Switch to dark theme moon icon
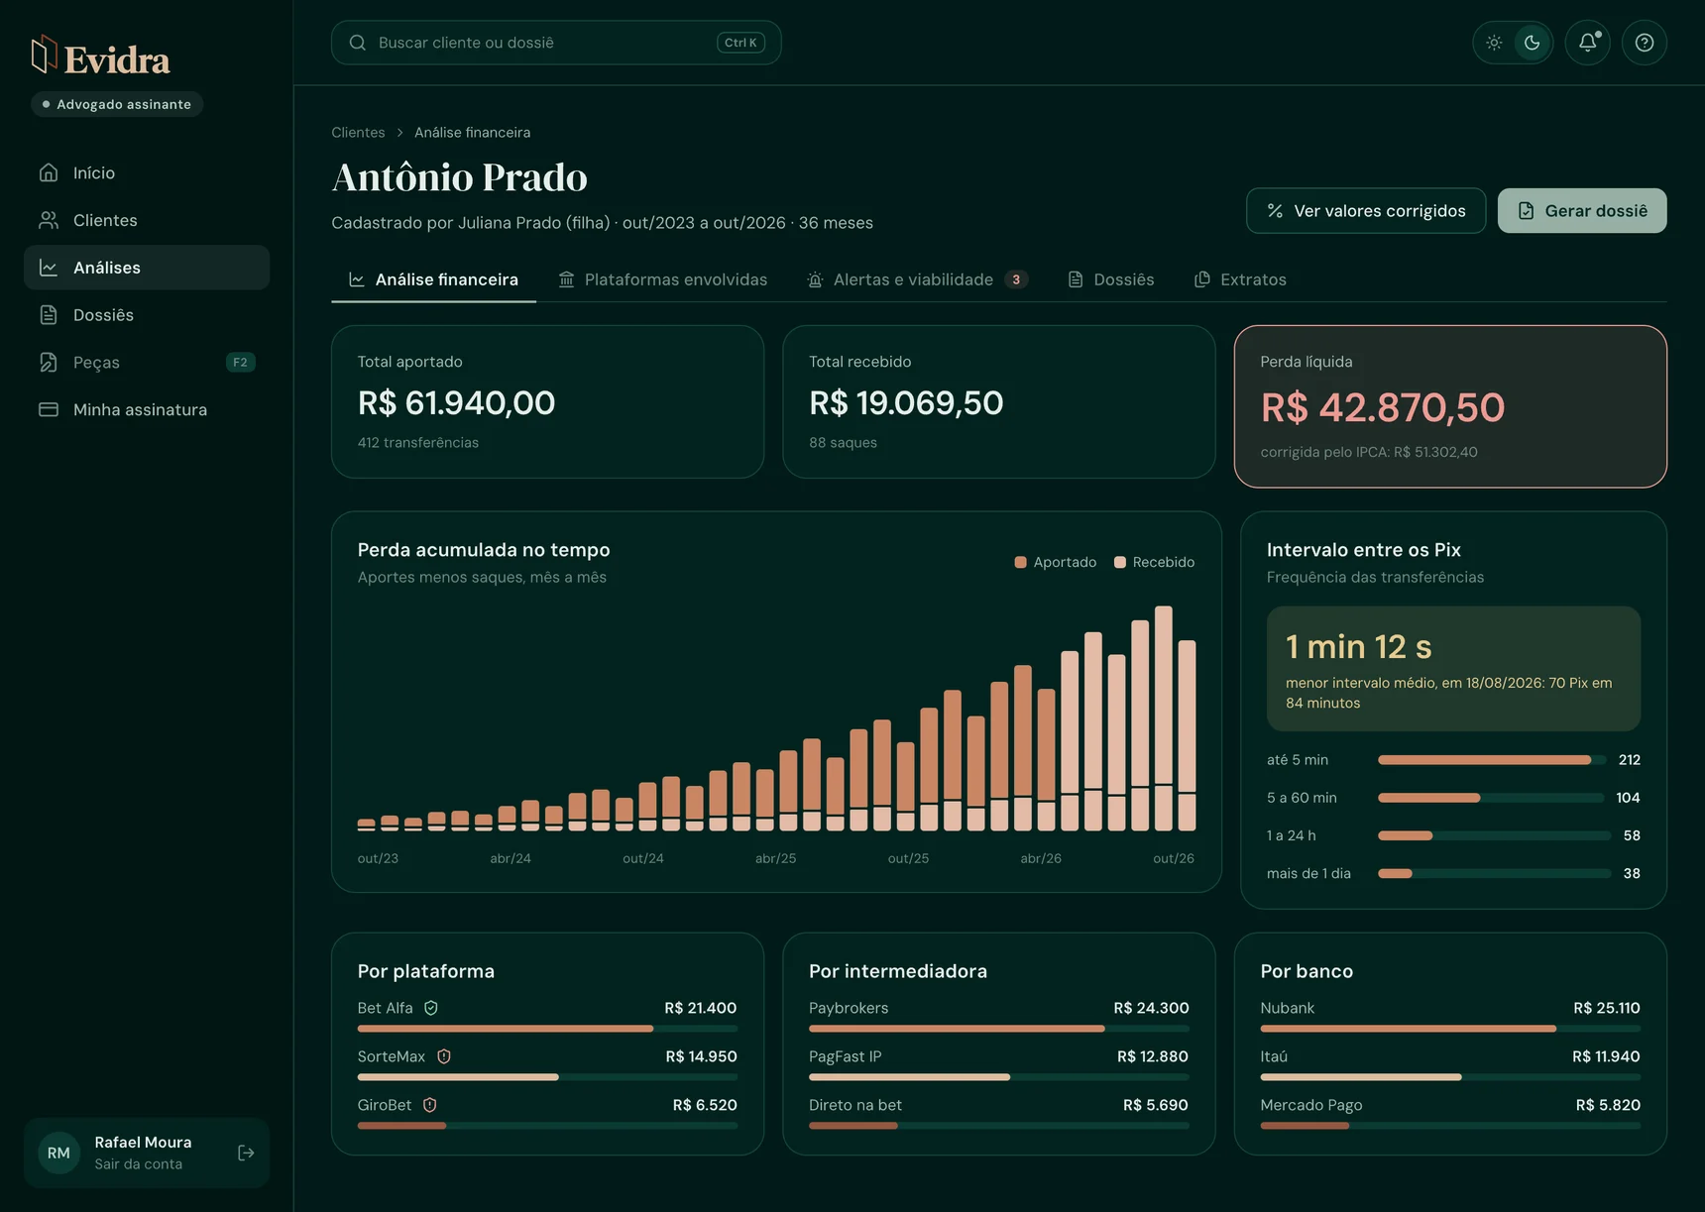The width and height of the screenshot is (1705, 1212). click(1532, 43)
